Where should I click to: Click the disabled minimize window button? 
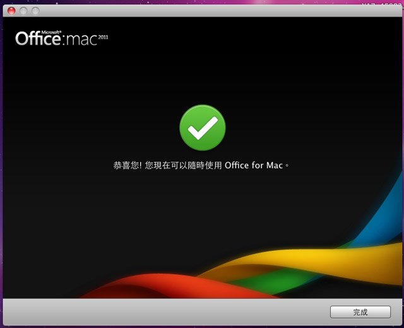click(23, 11)
